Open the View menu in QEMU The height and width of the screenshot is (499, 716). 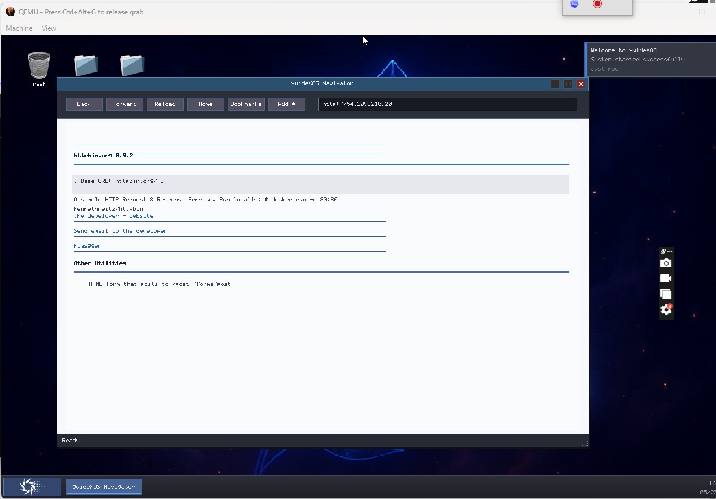coord(49,28)
